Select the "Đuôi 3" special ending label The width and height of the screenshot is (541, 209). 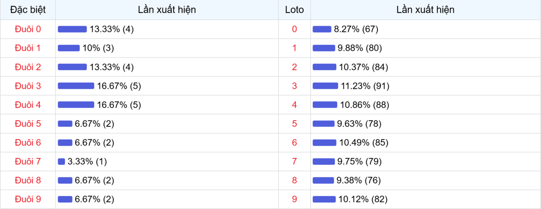point(28,86)
